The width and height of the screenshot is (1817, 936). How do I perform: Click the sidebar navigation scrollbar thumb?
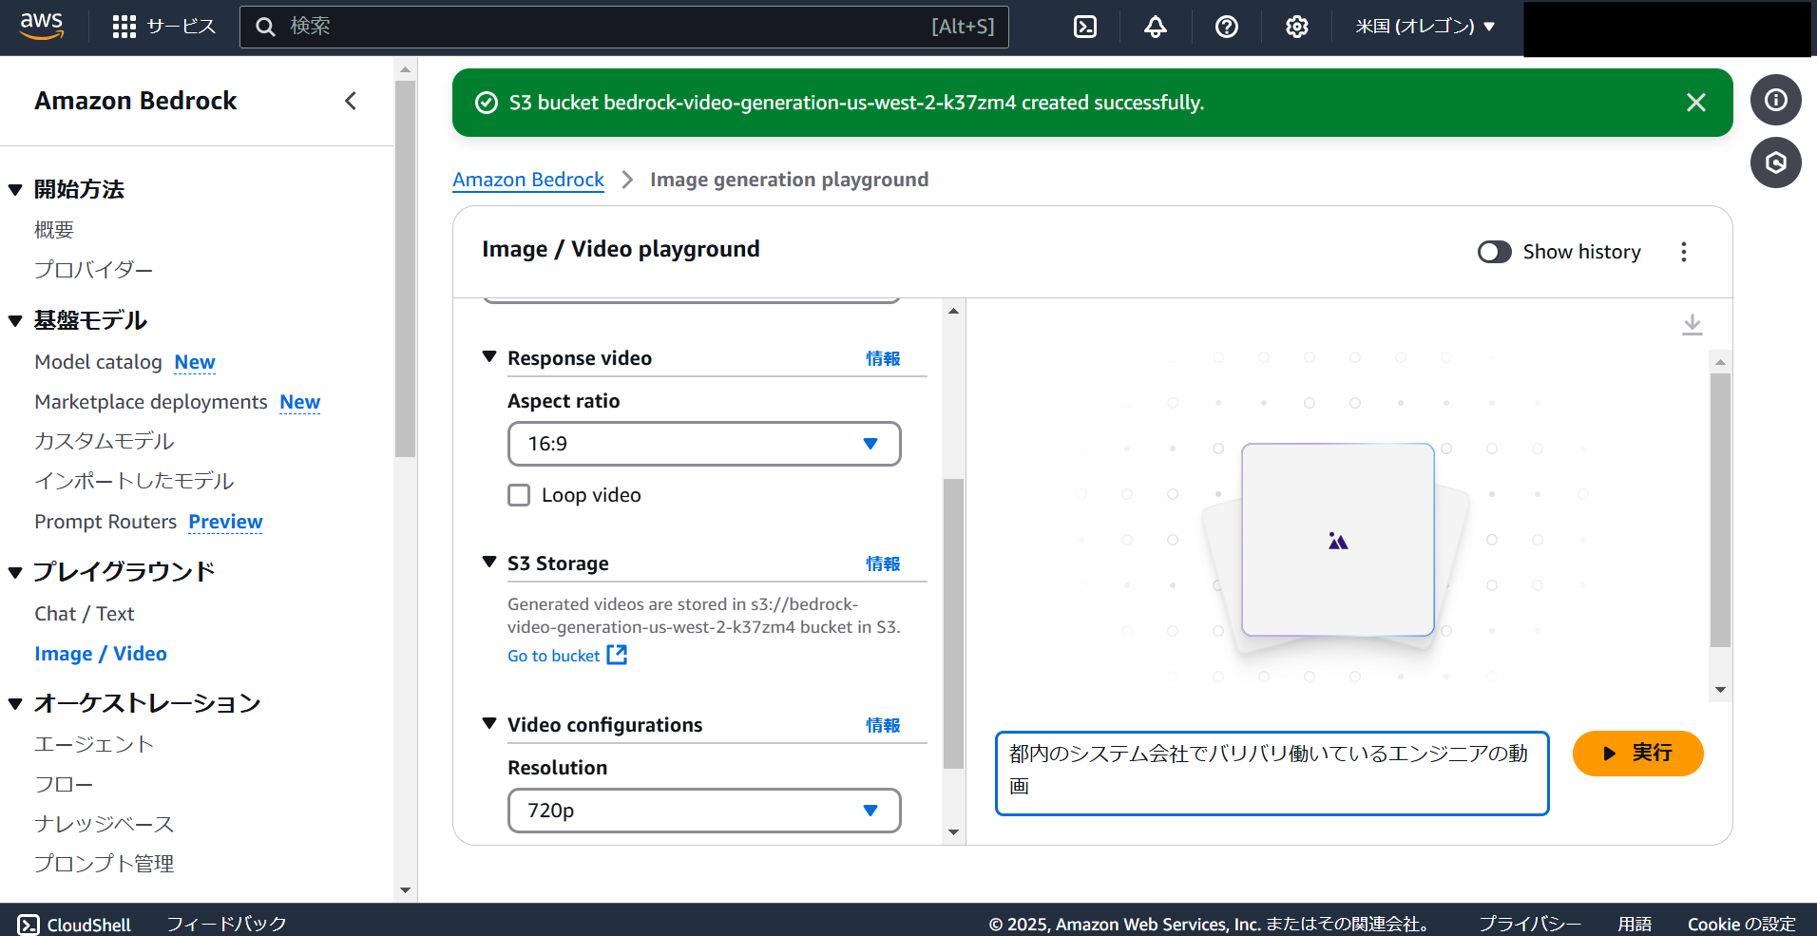click(x=406, y=269)
